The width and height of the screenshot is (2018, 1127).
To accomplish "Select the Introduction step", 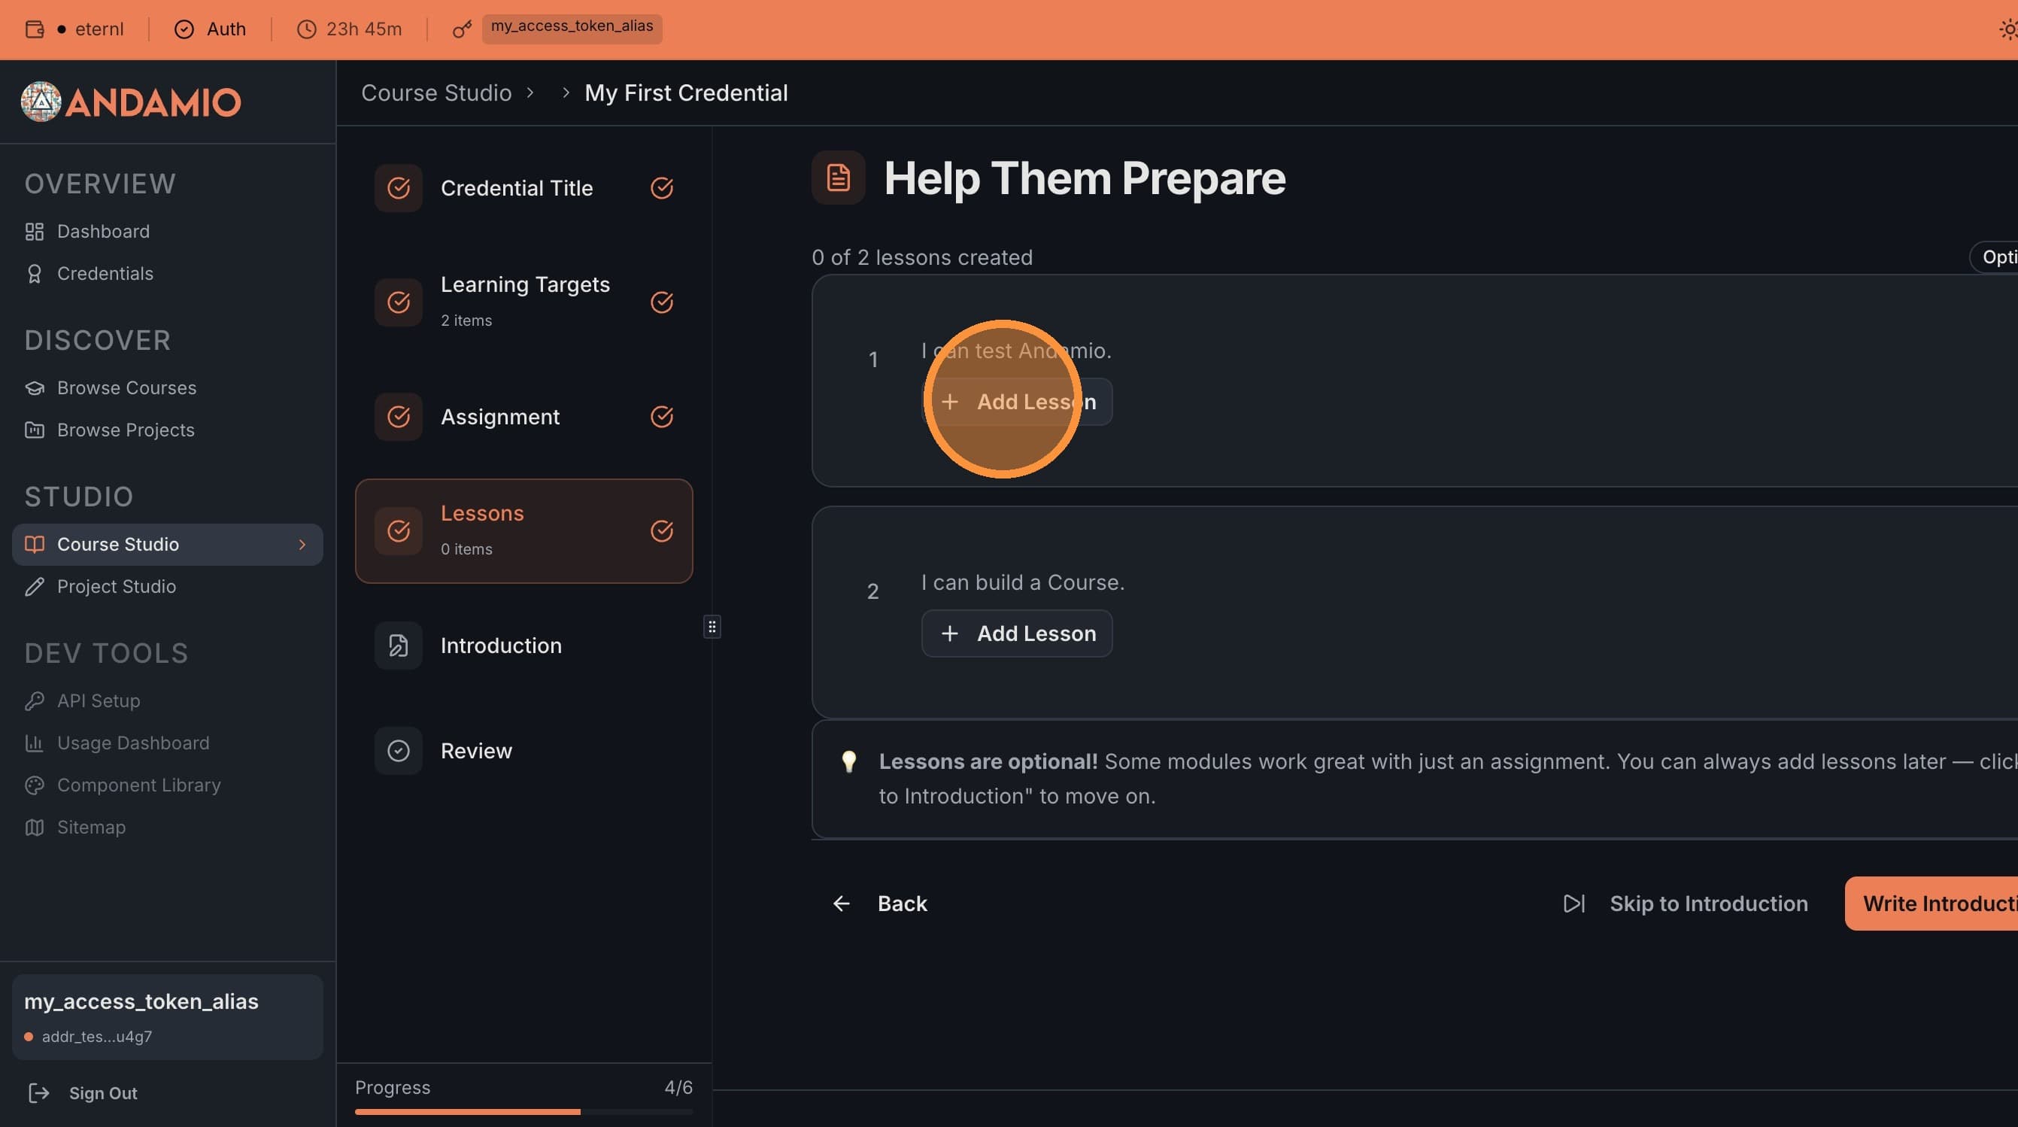I will click(x=501, y=646).
